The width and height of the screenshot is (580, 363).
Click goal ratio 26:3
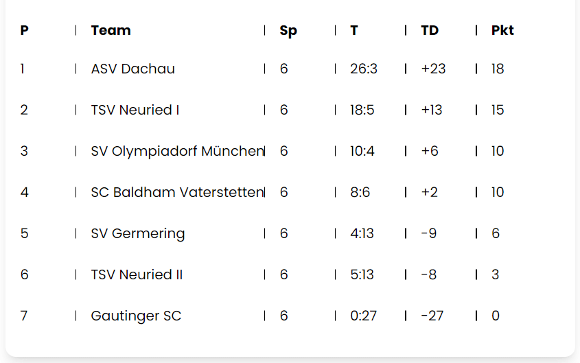tap(364, 69)
